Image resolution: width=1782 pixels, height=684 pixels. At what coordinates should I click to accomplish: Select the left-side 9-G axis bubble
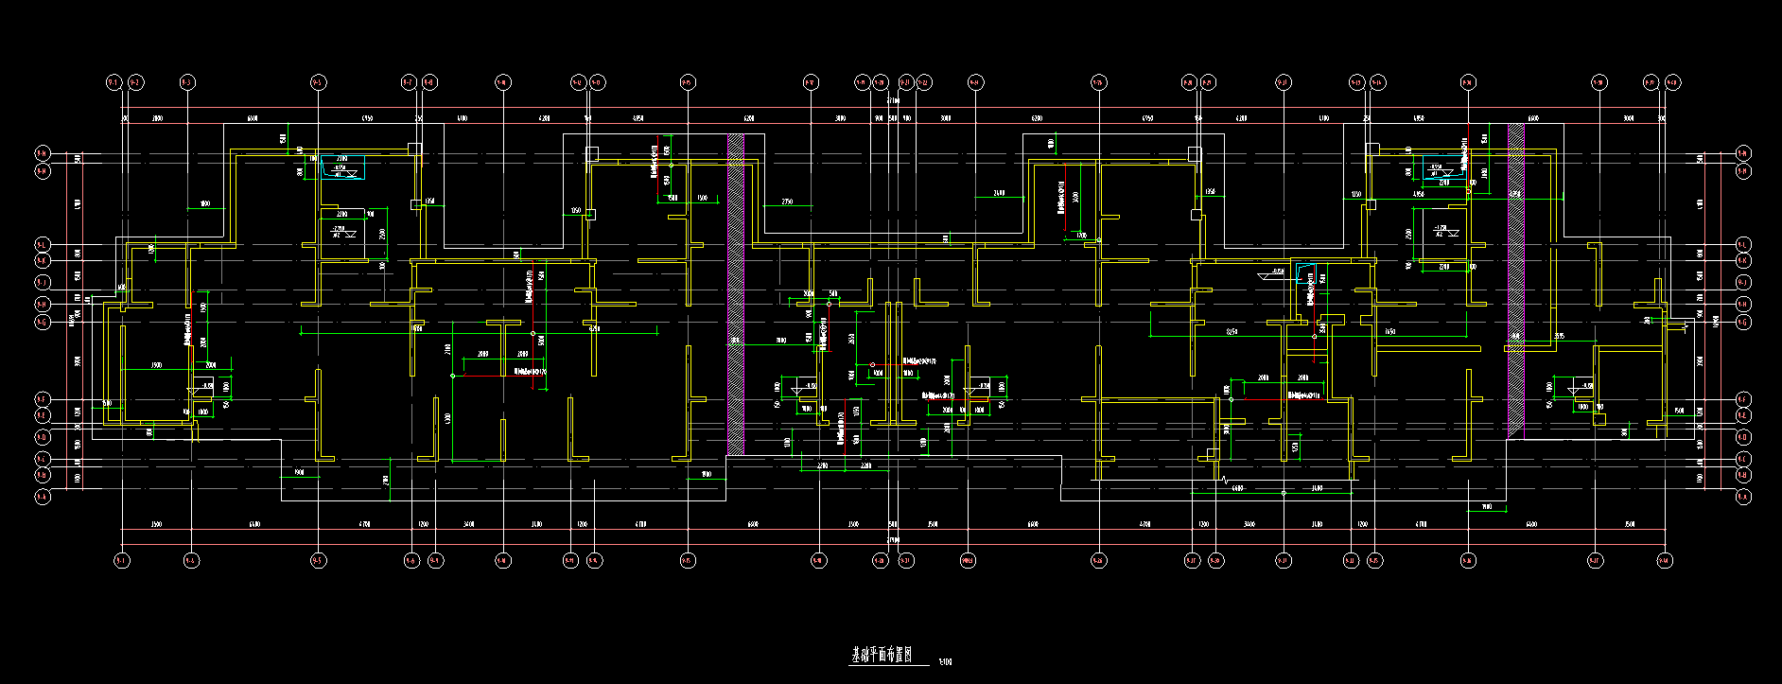[x=42, y=322]
